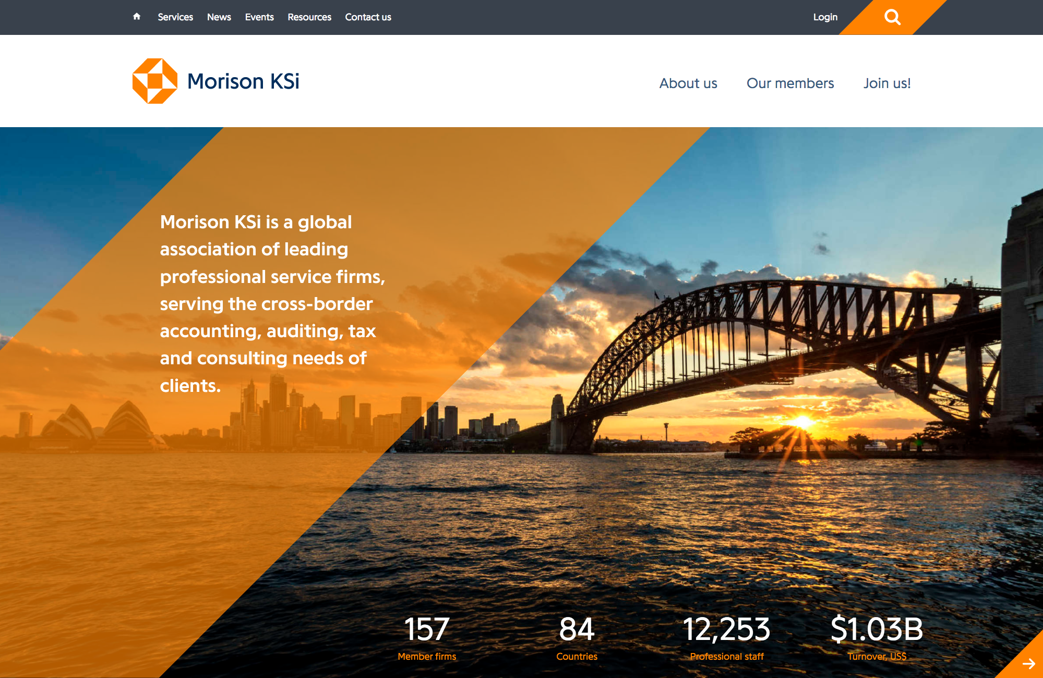
Task: Open the Services menu
Action: coord(175,17)
